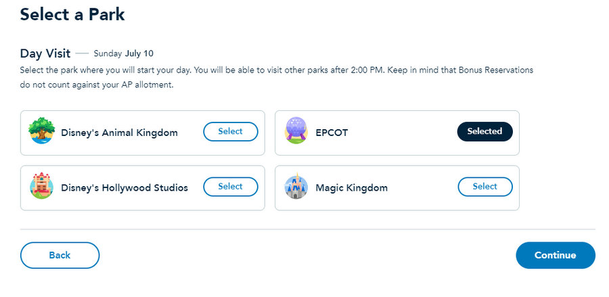The width and height of the screenshot is (609, 297).
Task: Click the Magic Kingdom castle icon
Action: tap(296, 187)
